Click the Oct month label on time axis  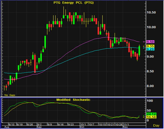[82, 127]
